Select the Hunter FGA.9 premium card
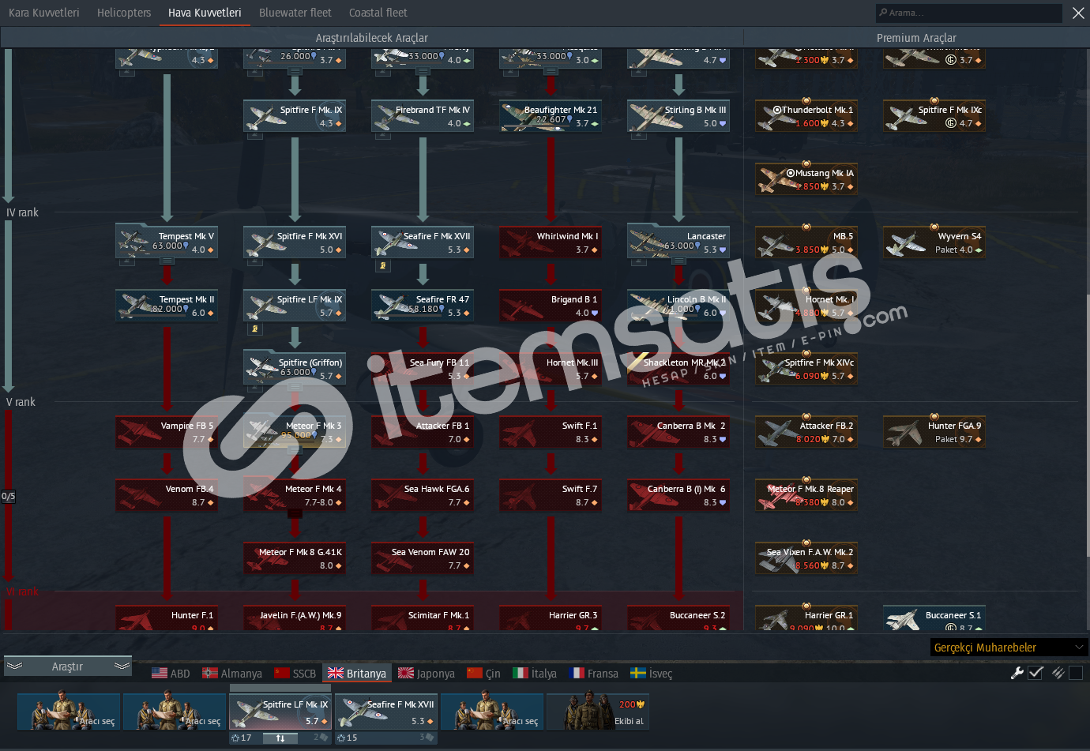The height and width of the screenshot is (751, 1090). coord(934,432)
